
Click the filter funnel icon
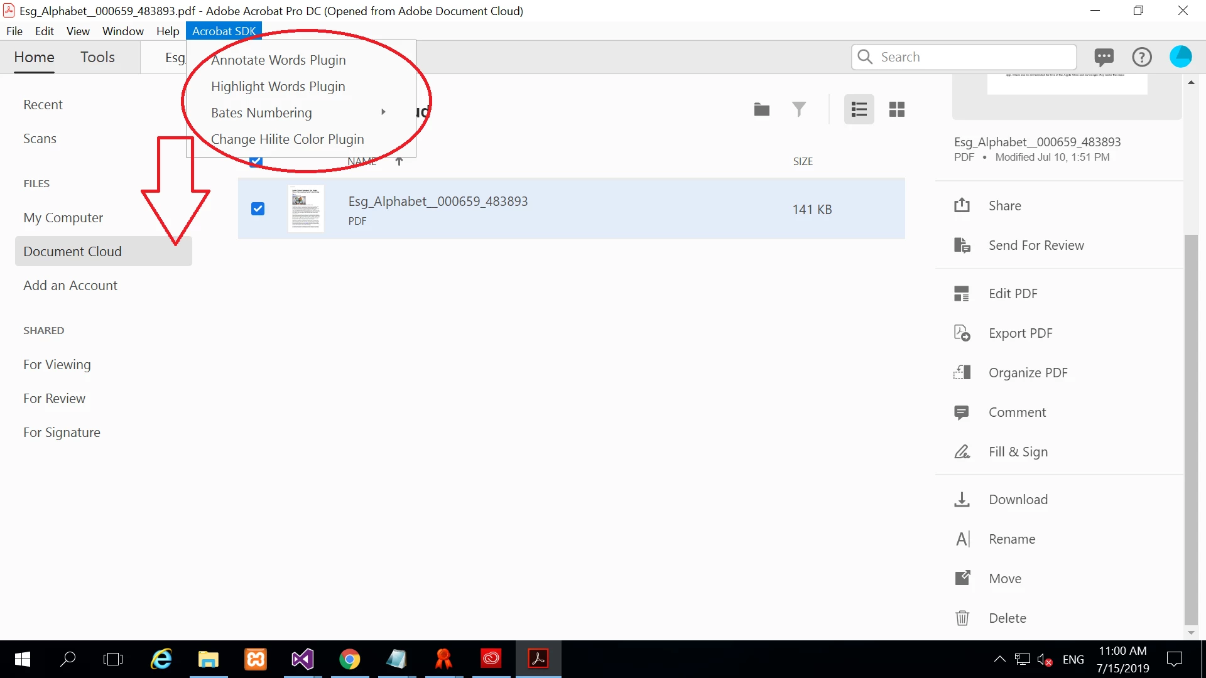pos(798,110)
